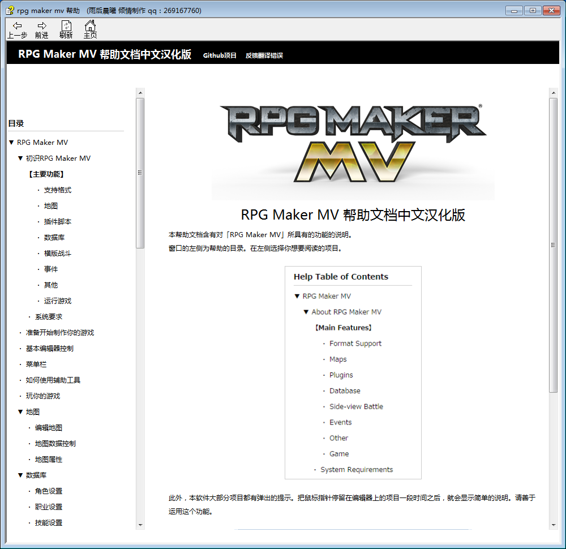
Task: Collapse the 地图 section in the left tree
Action: click(20, 412)
